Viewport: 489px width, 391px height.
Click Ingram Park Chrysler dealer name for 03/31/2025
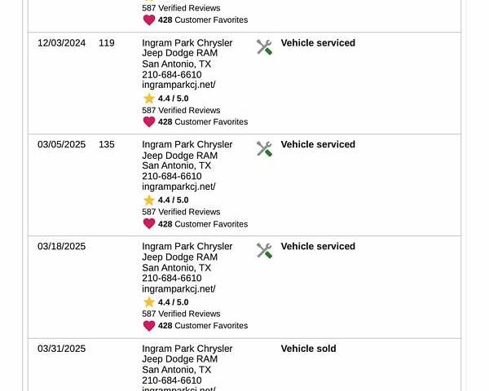pyautogui.click(x=187, y=349)
